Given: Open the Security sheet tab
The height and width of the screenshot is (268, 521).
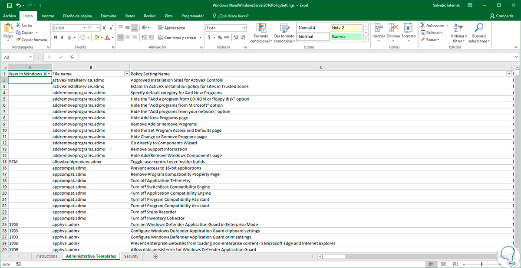Looking at the screenshot, I should [131, 256].
